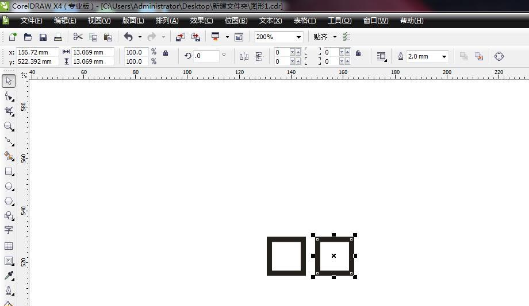
Task: Select the Polygon tool
Action: [x=9, y=201]
